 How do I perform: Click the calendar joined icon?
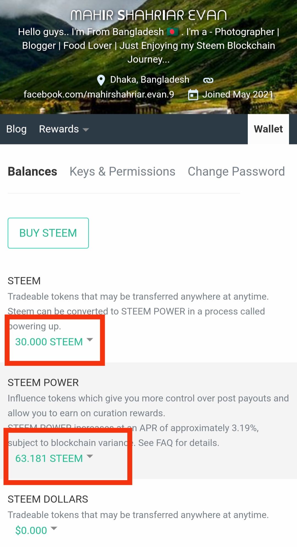[193, 95]
